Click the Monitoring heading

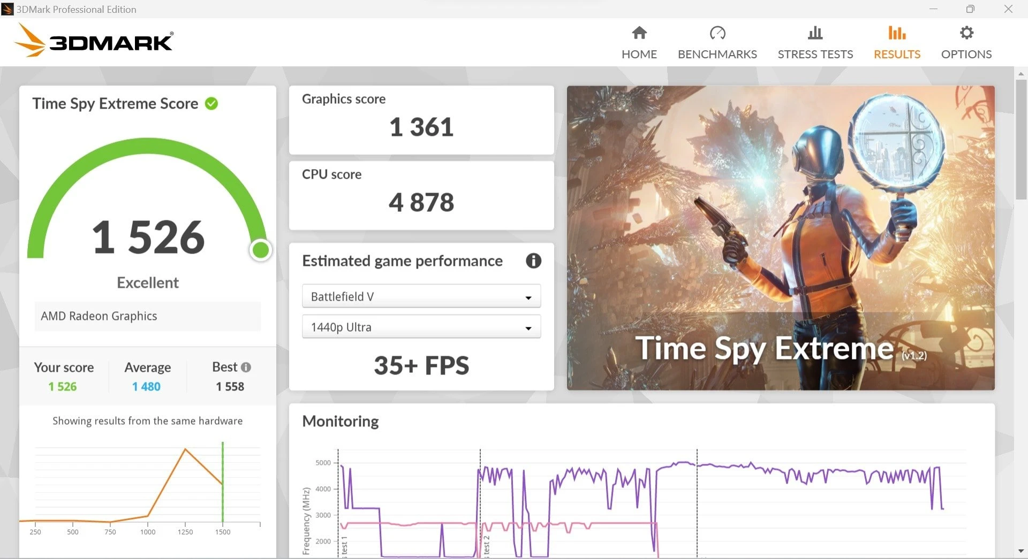[341, 421]
